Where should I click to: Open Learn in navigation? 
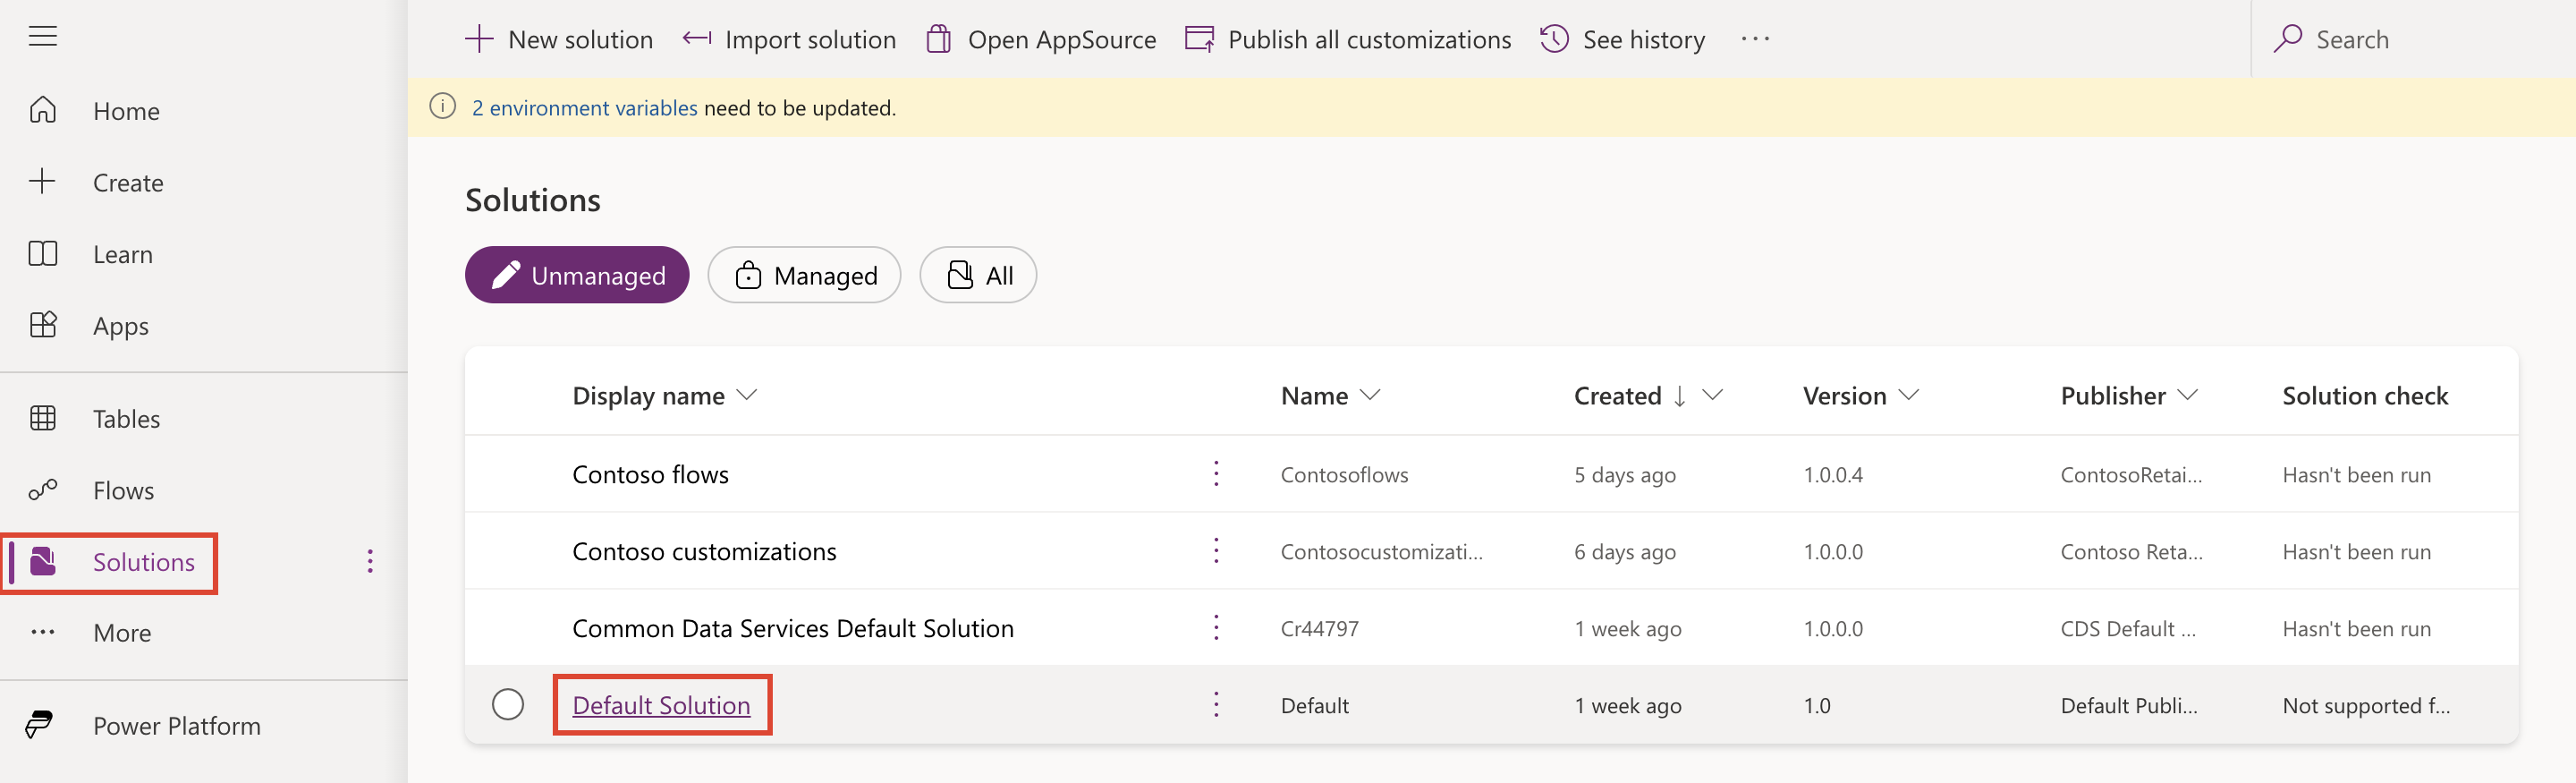point(123,255)
